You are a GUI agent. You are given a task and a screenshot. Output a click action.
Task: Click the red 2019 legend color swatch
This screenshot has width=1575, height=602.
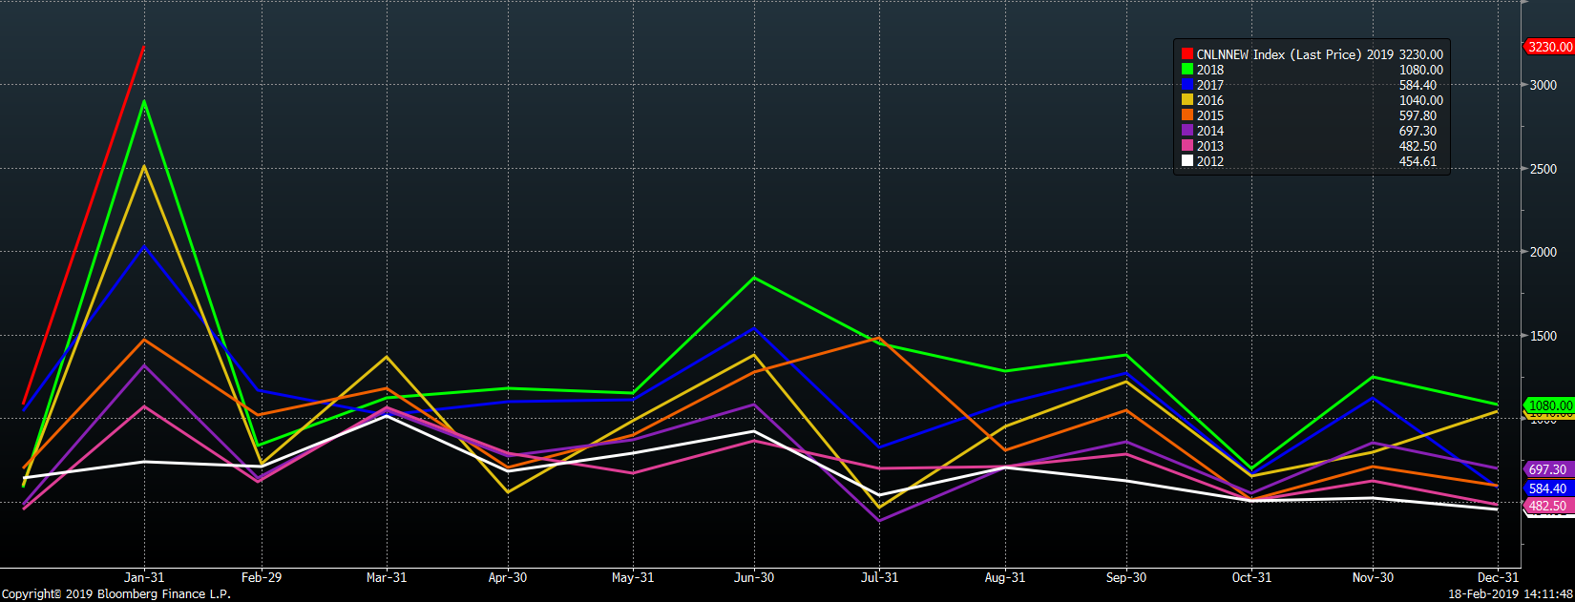tap(1187, 54)
